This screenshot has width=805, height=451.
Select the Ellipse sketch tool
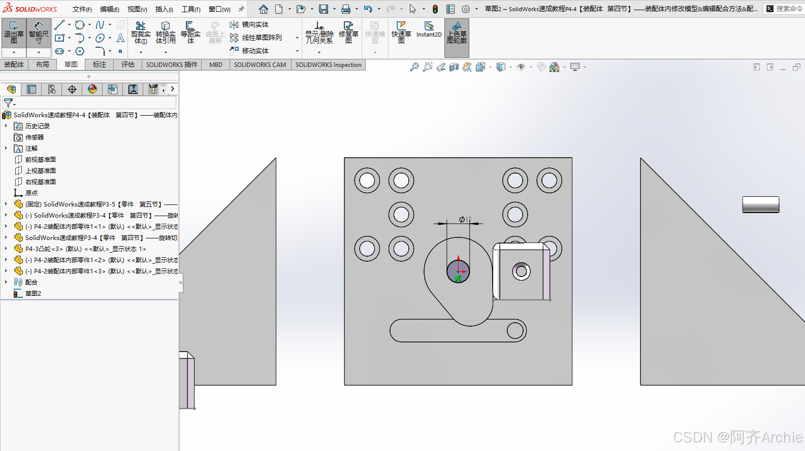[x=100, y=38]
